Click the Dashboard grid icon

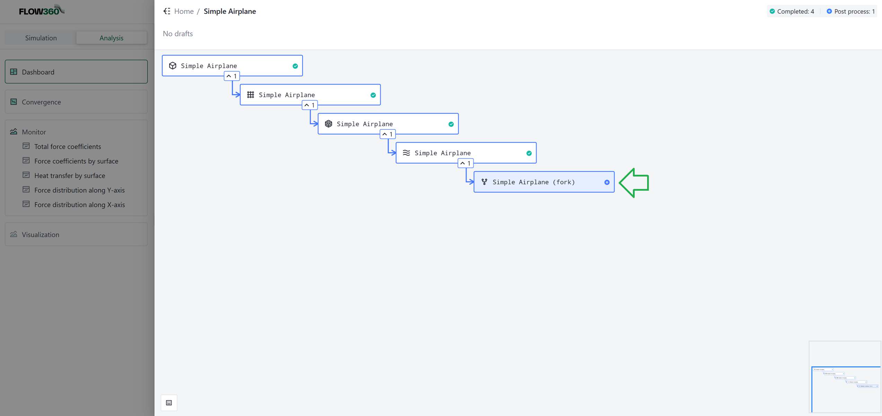(14, 72)
